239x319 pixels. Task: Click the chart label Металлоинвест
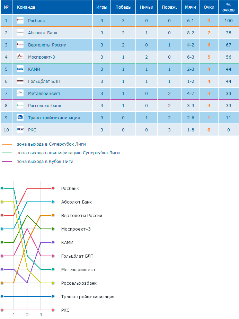[78, 270]
